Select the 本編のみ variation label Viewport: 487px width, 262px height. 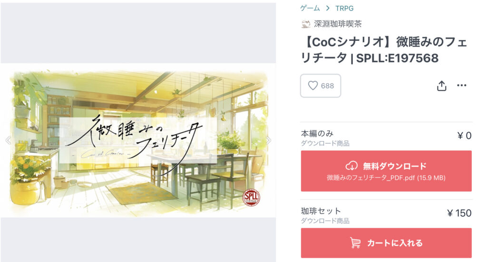[317, 134]
